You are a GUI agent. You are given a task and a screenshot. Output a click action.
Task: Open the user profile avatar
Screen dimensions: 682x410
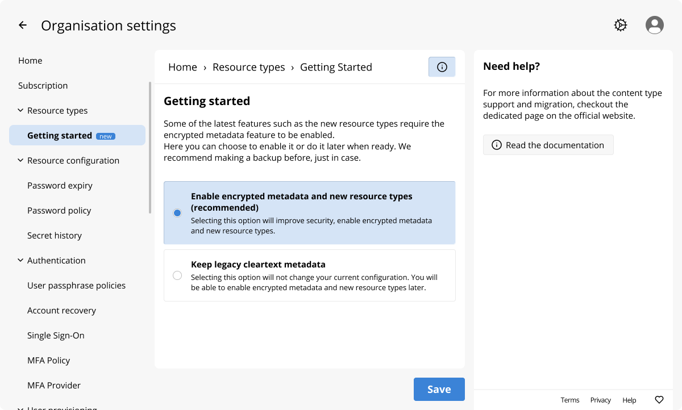655,26
